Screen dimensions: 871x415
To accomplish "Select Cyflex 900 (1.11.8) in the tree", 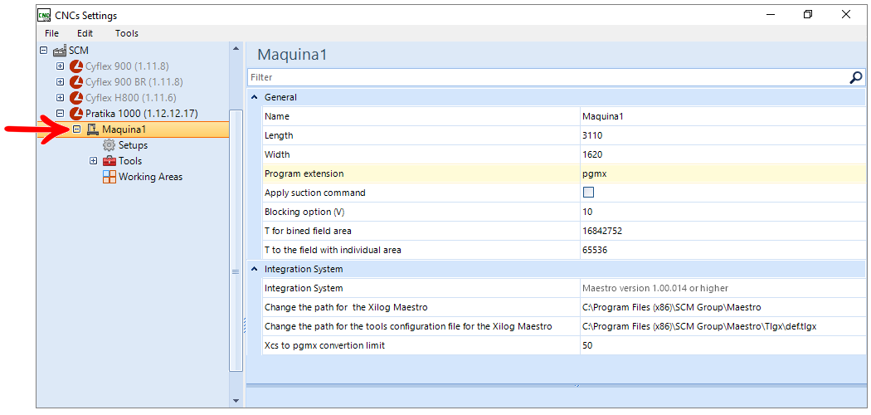I will (127, 66).
